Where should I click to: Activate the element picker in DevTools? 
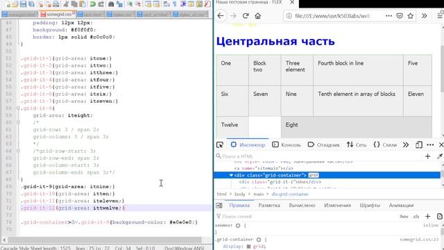click(220, 145)
